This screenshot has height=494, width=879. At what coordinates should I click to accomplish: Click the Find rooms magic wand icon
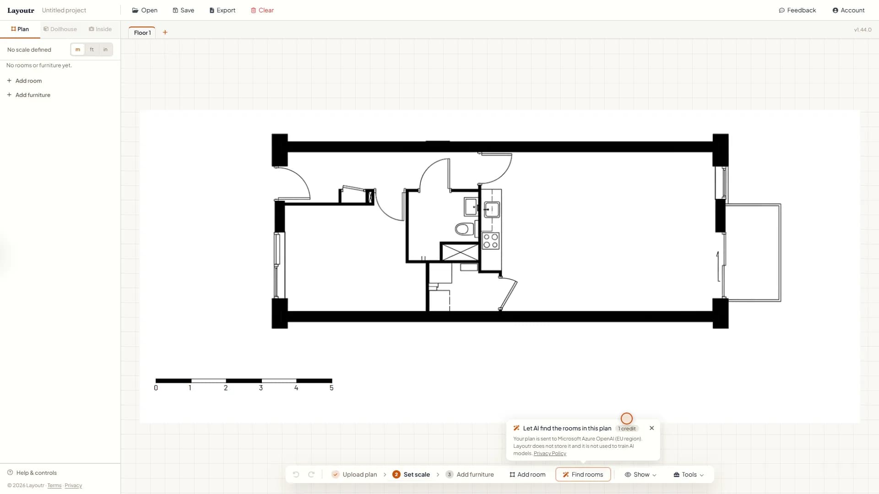[566, 474]
